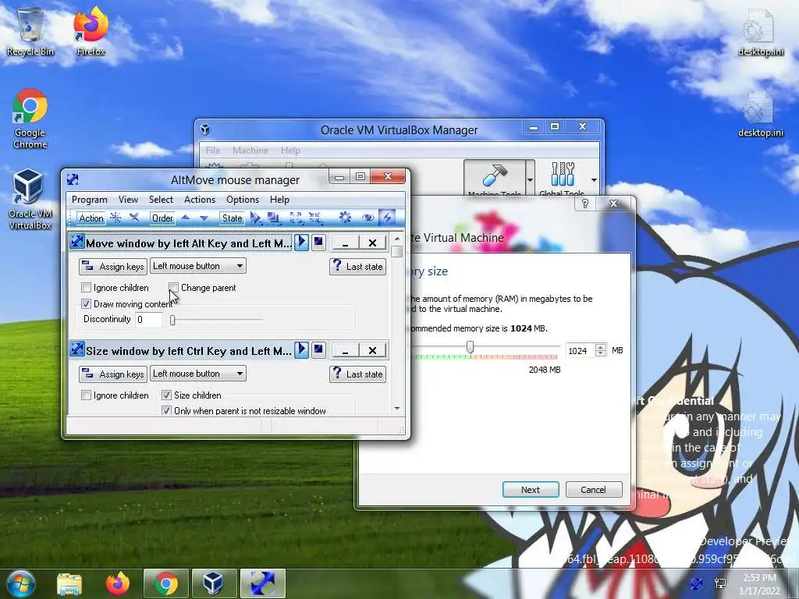Select the Recycle Bin desktop icon
Viewport: 799px width, 599px height.
(x=30, y=31)
